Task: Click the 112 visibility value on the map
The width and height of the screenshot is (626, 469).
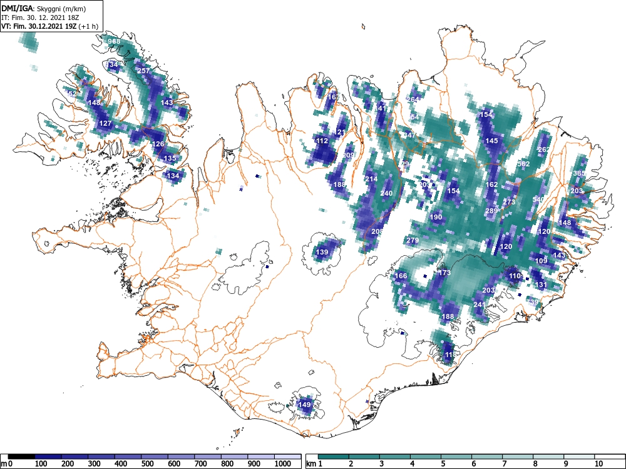Action: point(322,141)
